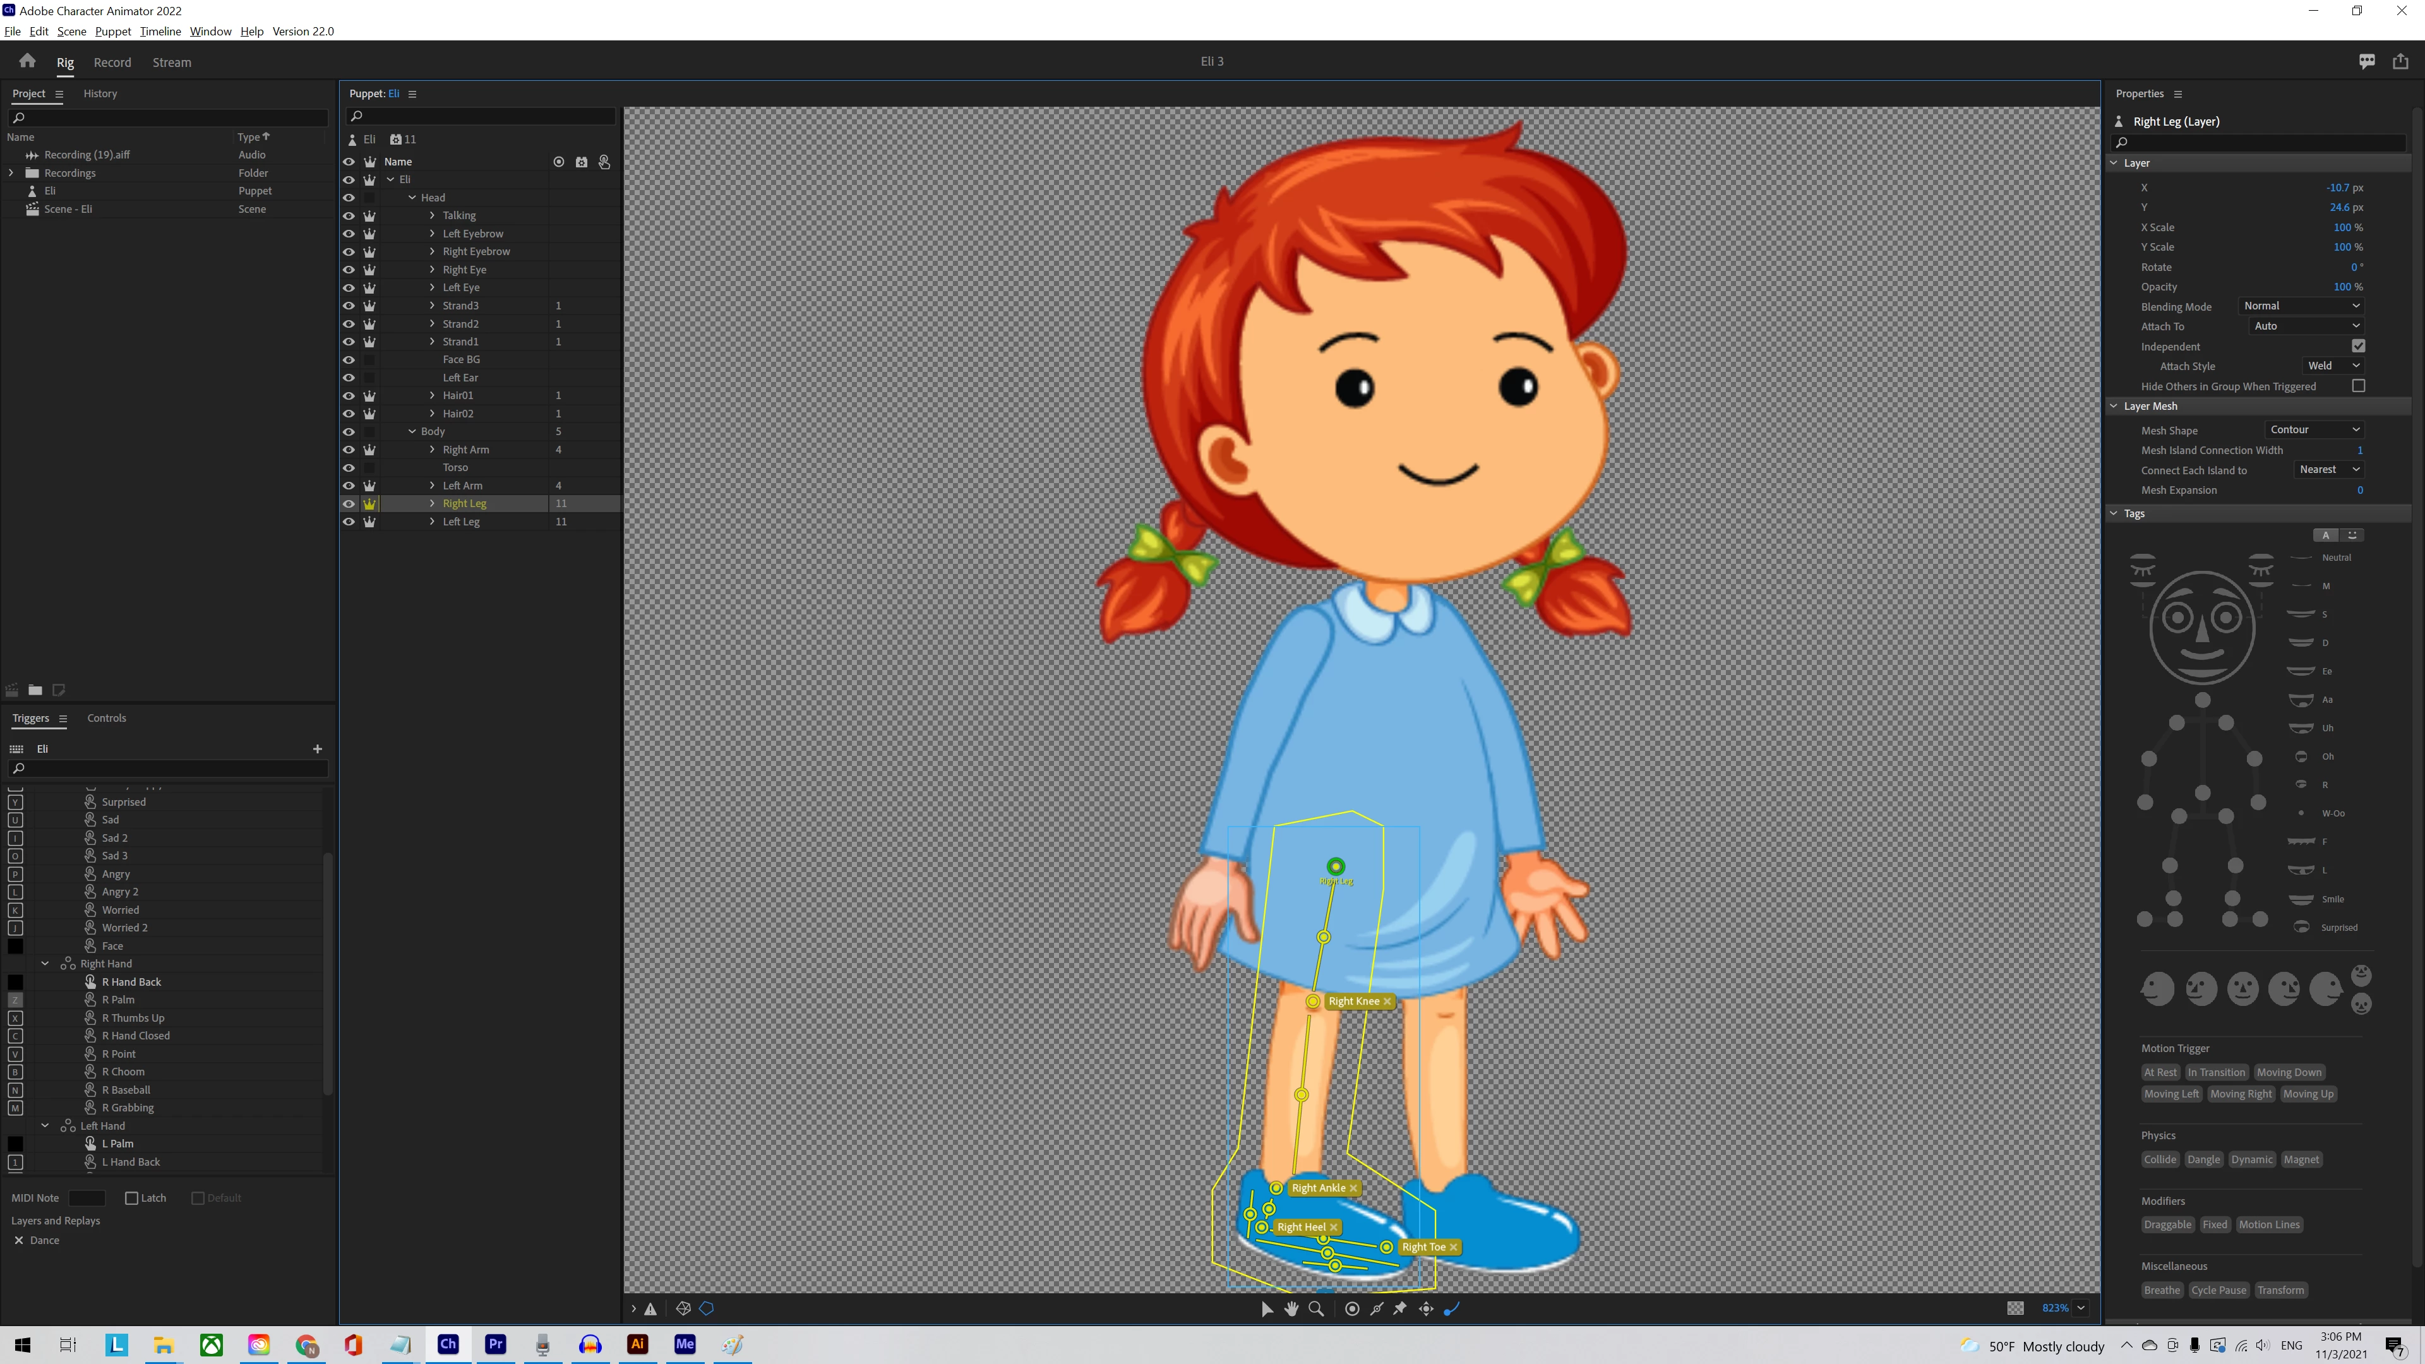Open the Blending Mode dropdown
Image resolution: width=2425 pixels, height=1364 pixels.
tap(2301, 306)
